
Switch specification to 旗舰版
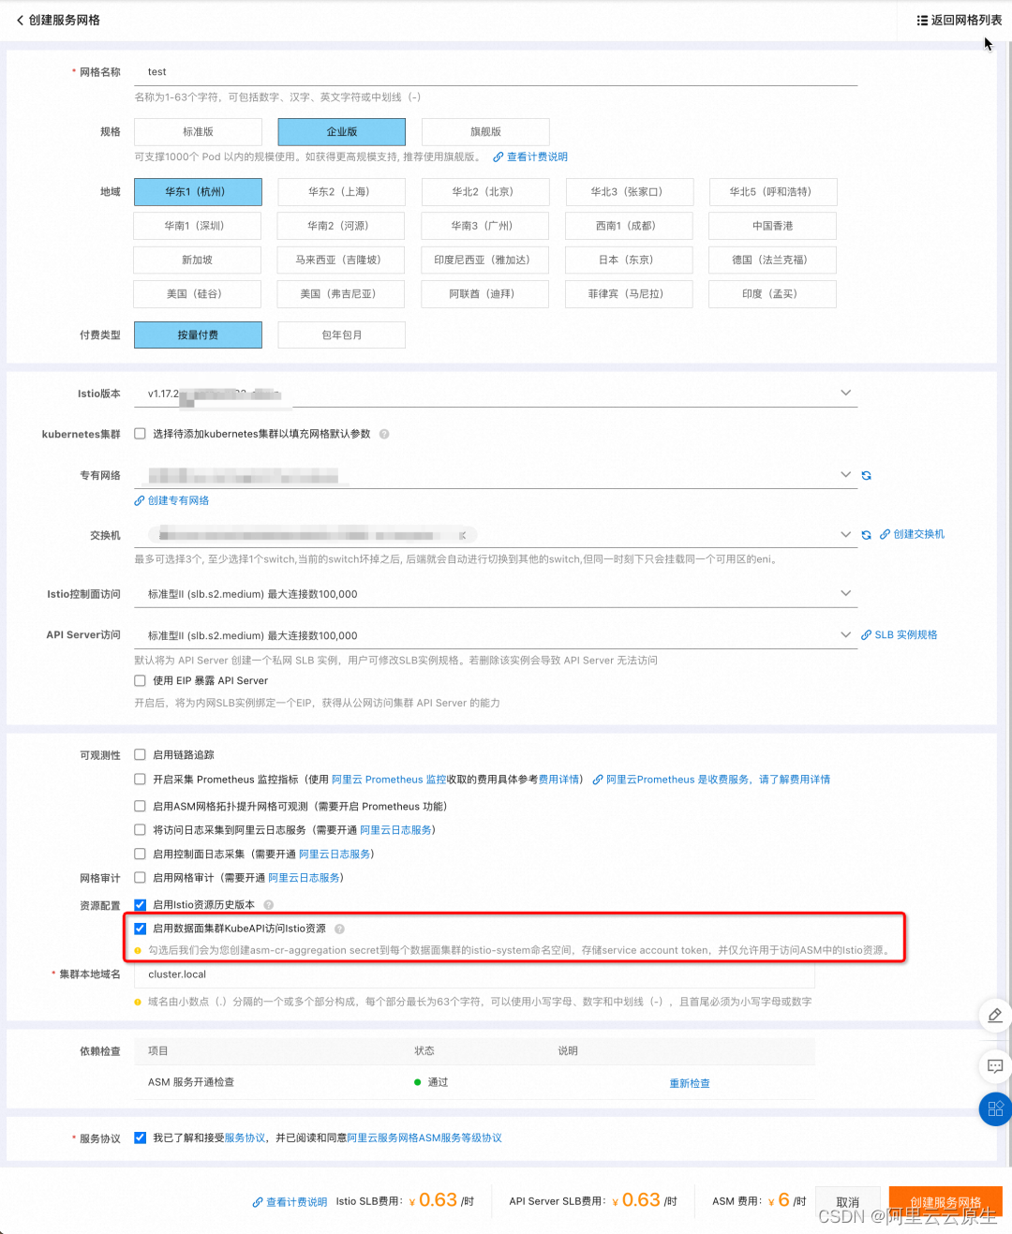(484, 131)
